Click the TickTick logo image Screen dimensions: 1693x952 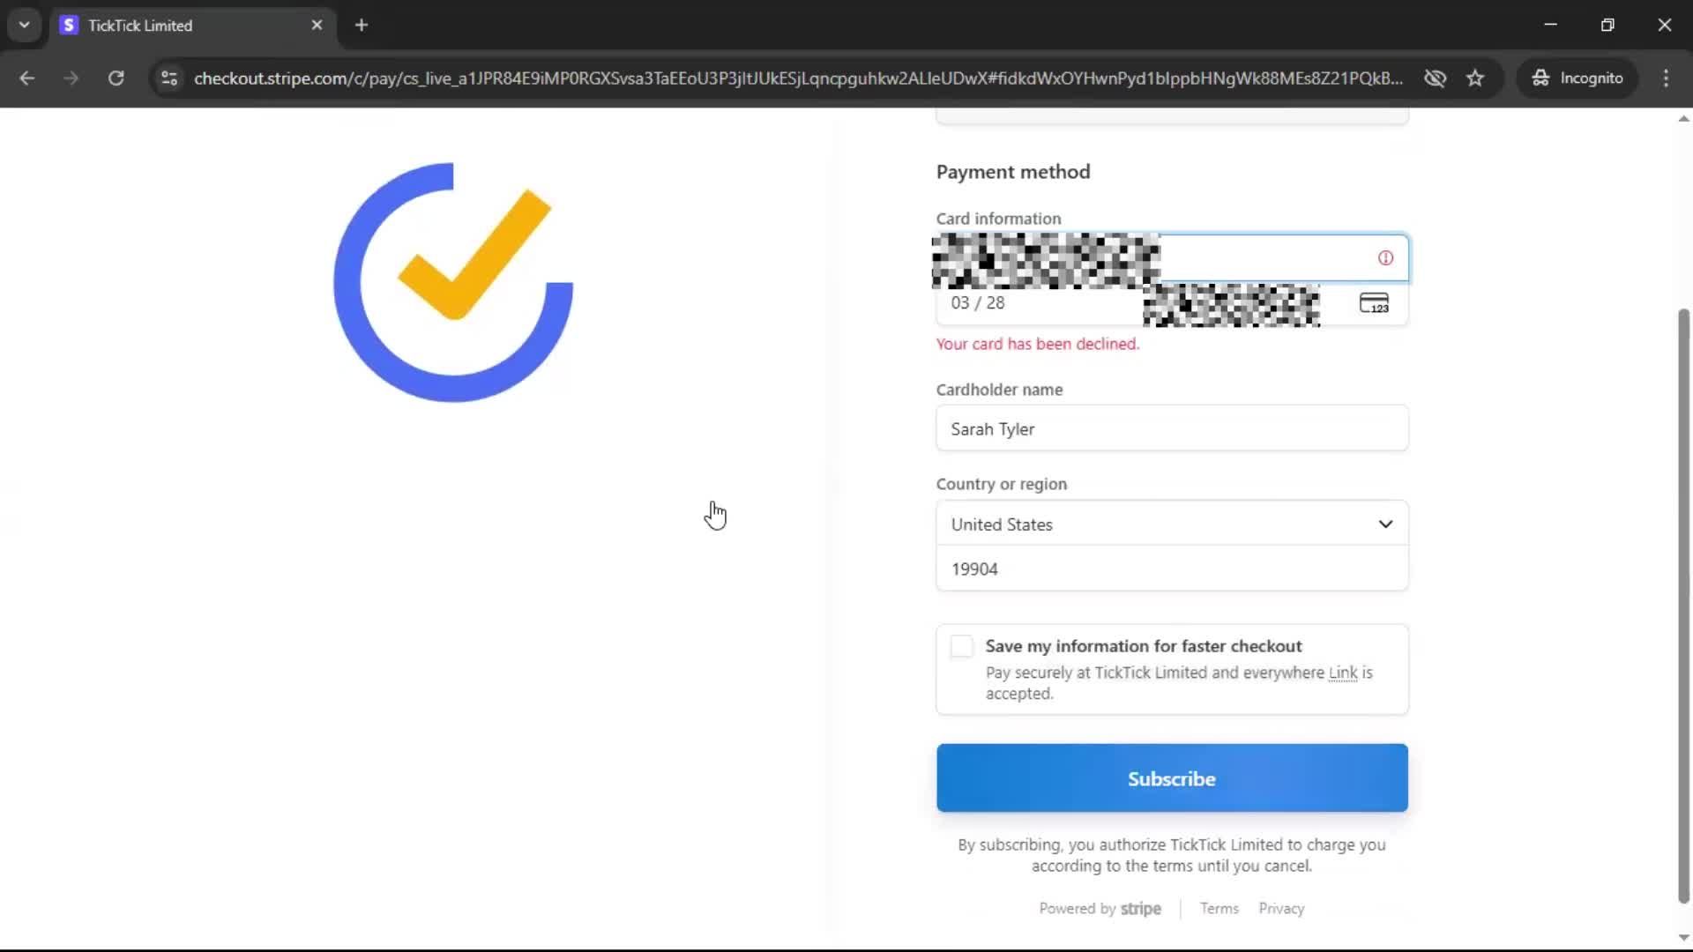pos(453,282)
